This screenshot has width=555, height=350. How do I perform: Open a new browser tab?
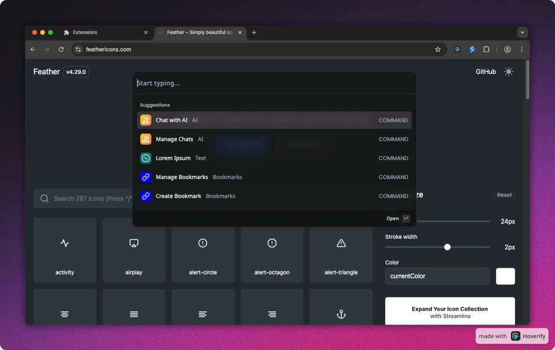pyautogui.click(x=254, y=32)
